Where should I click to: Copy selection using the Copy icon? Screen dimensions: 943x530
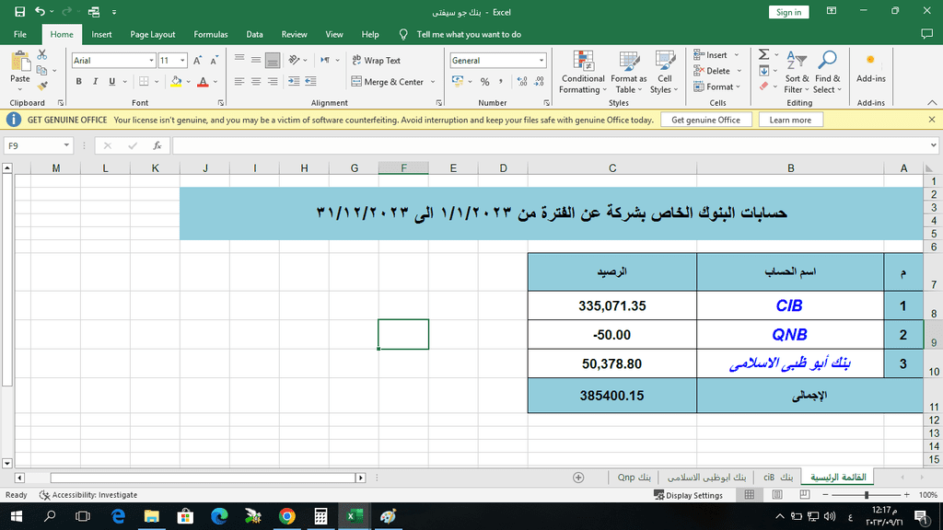[x=42, y=70]
